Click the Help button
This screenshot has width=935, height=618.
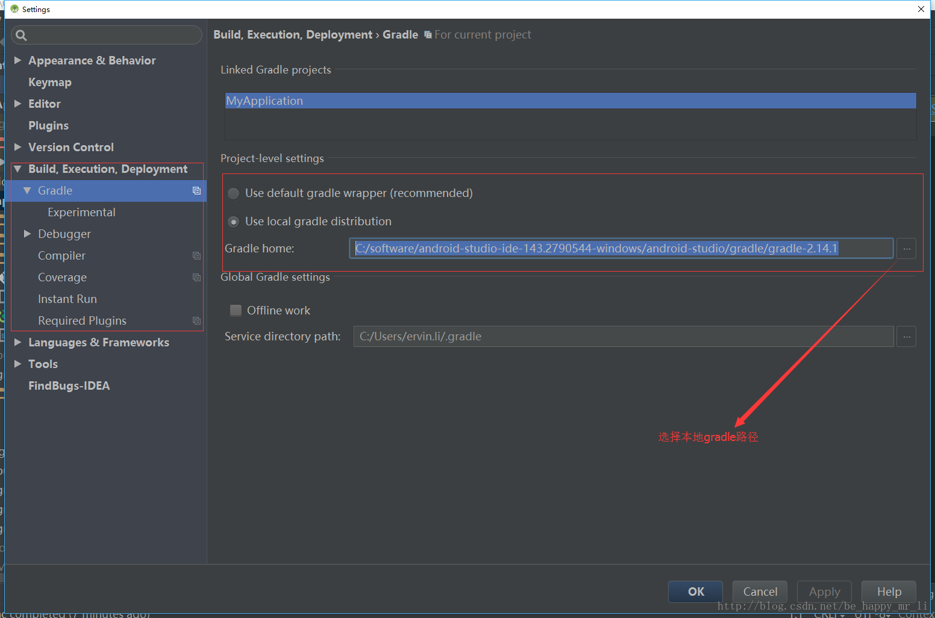(x=889, y=591)
